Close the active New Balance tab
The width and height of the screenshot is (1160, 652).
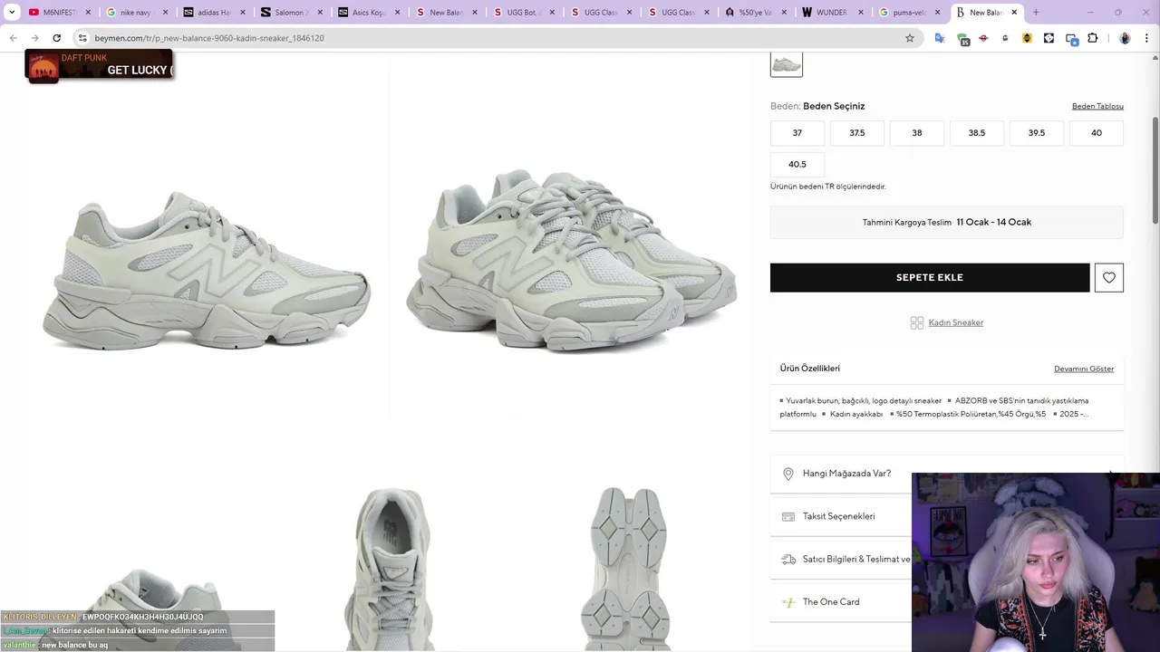tap(1014, 13)
